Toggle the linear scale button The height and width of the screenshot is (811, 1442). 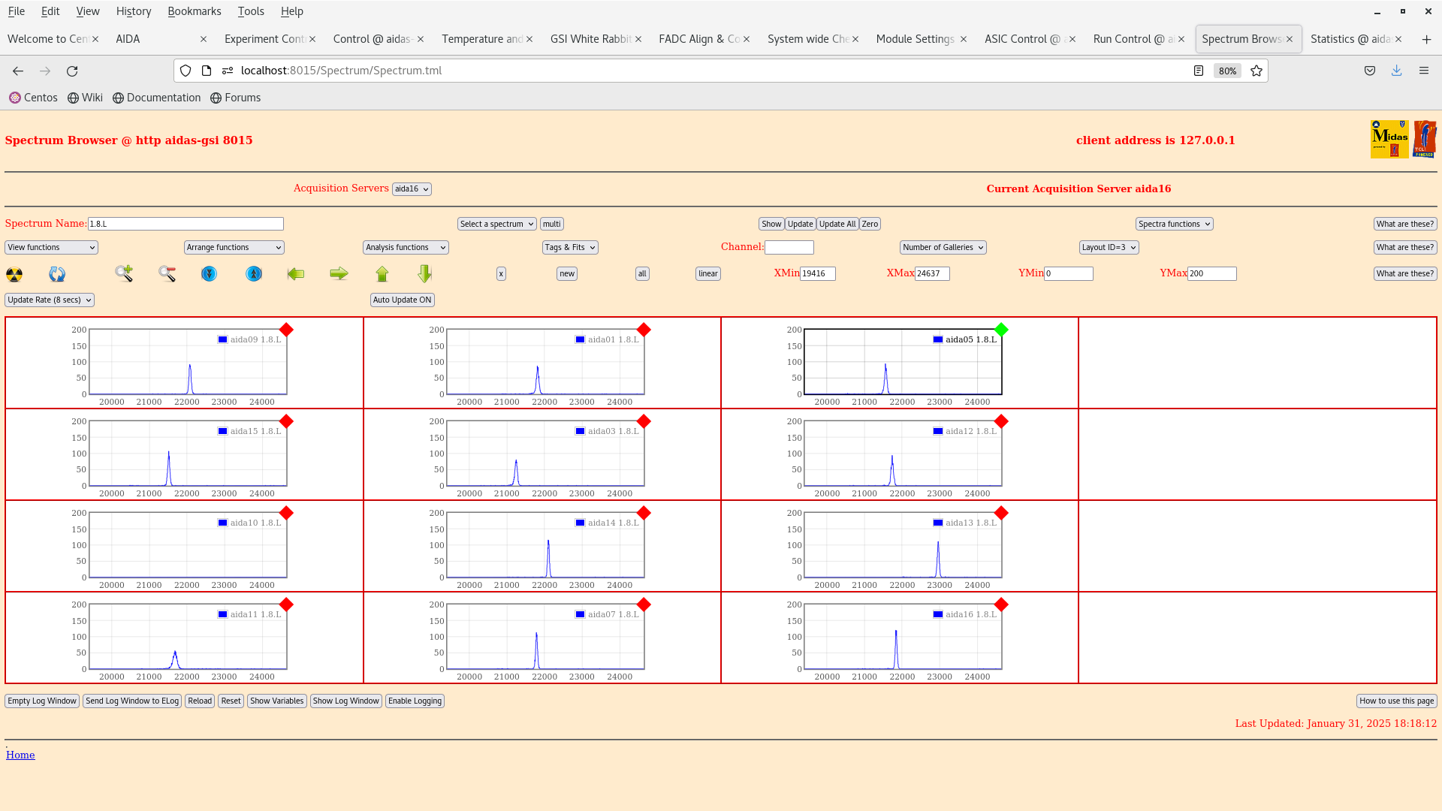point(707,274)
